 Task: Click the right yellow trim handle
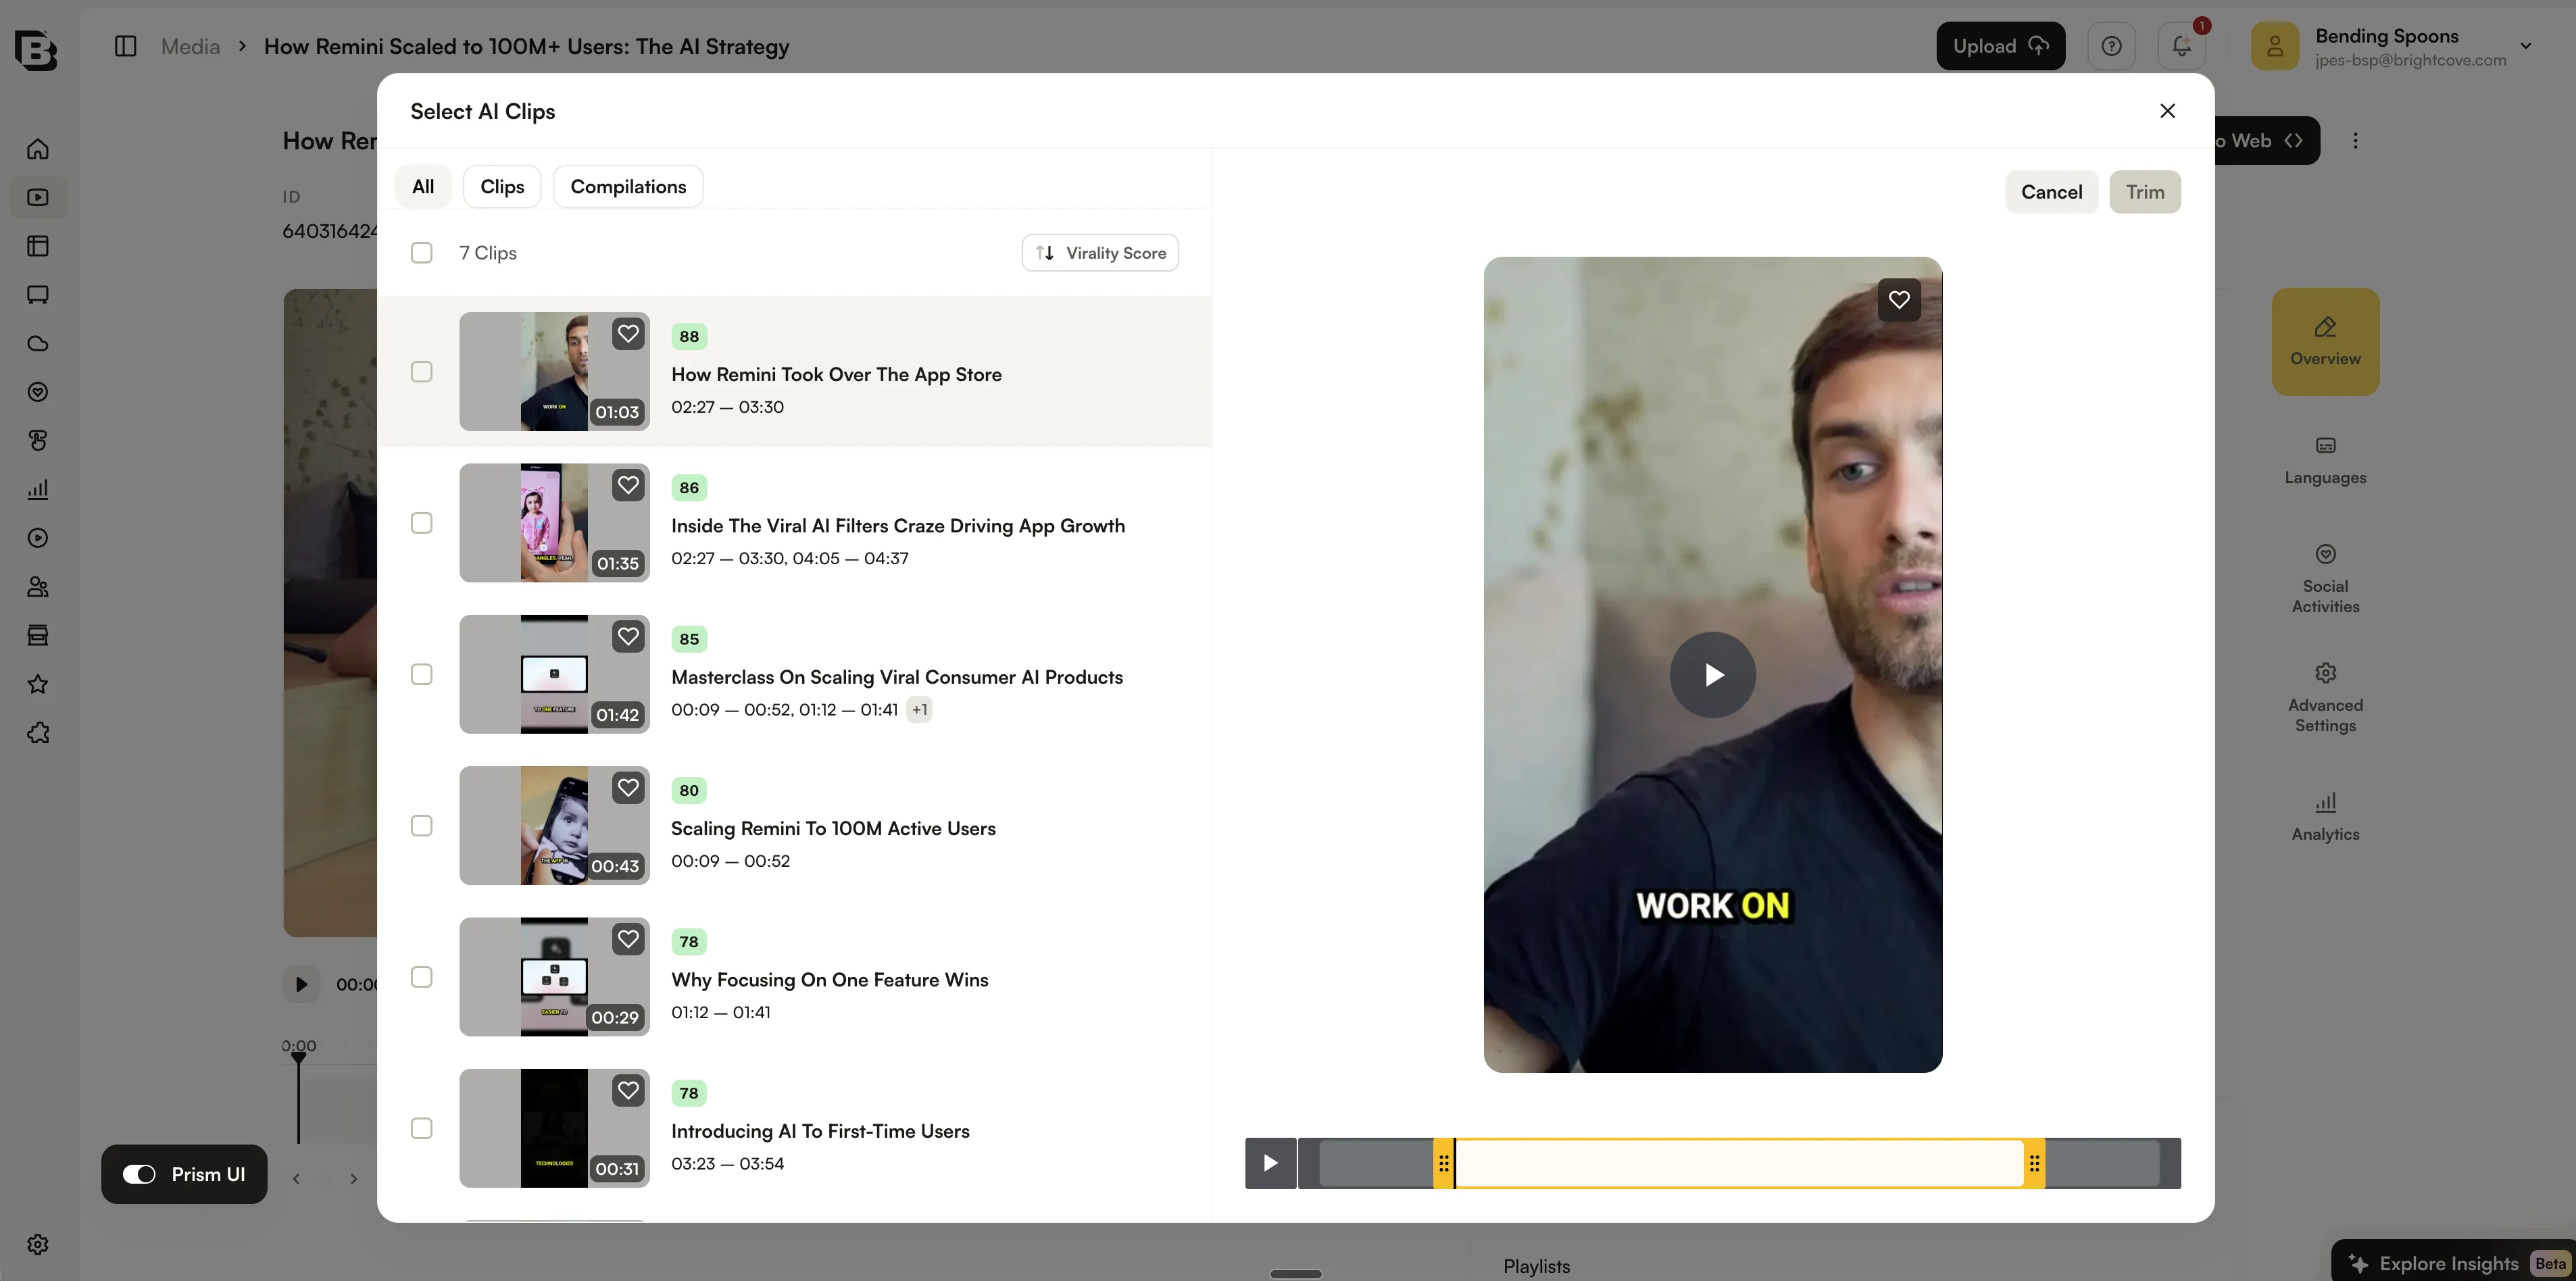(2034, 1163)
